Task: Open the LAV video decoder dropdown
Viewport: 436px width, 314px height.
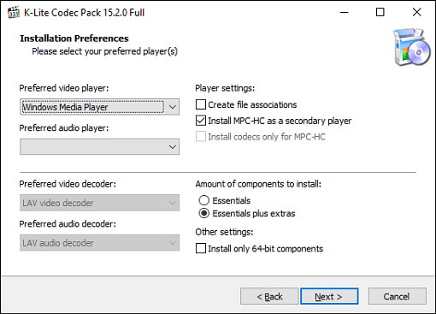Action: [x=99, y=203]
